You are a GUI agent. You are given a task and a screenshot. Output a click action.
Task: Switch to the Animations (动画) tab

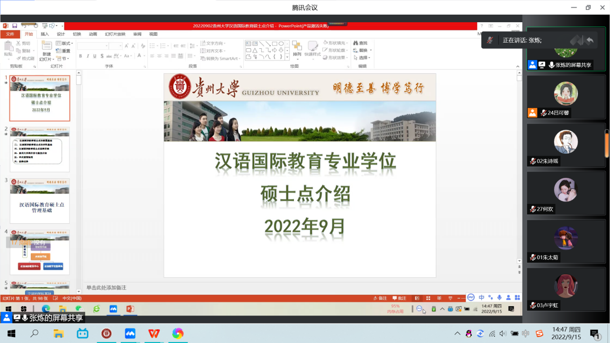coord(93,34)
